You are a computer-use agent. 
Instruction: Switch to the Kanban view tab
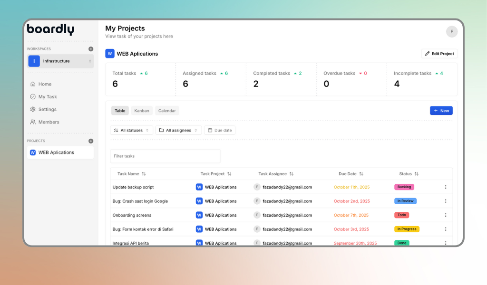[142, 111]
